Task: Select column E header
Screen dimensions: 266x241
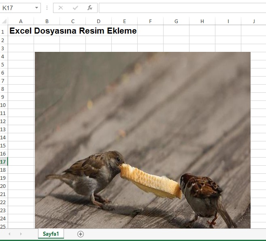Action: (125, 21)
